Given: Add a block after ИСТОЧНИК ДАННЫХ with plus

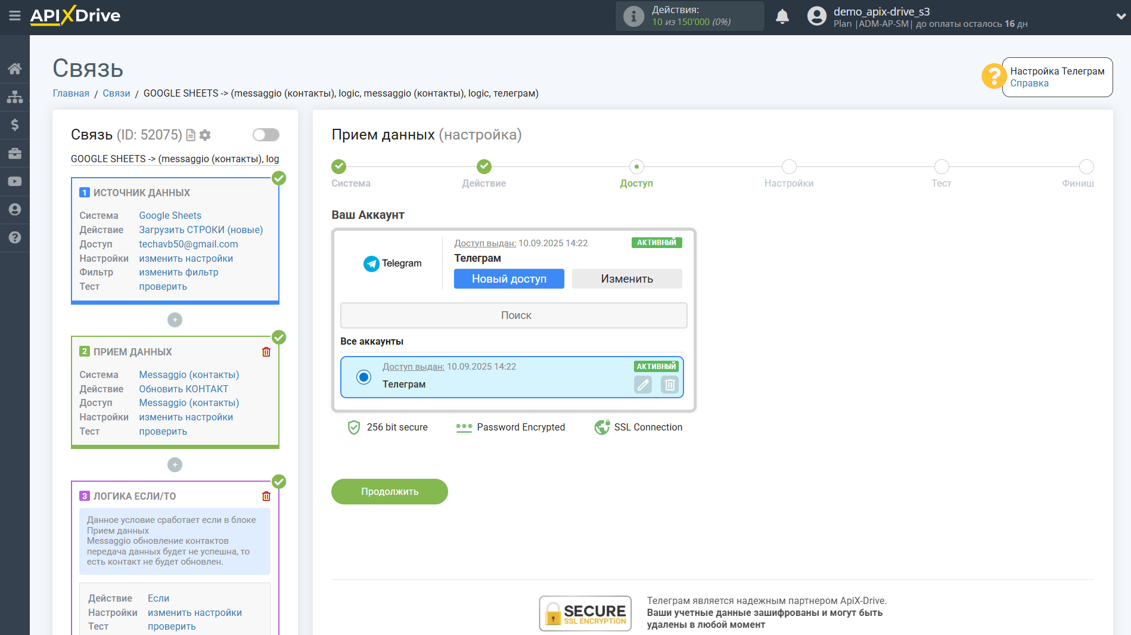Looking at the screenshot, I should (x=175, y=320).
